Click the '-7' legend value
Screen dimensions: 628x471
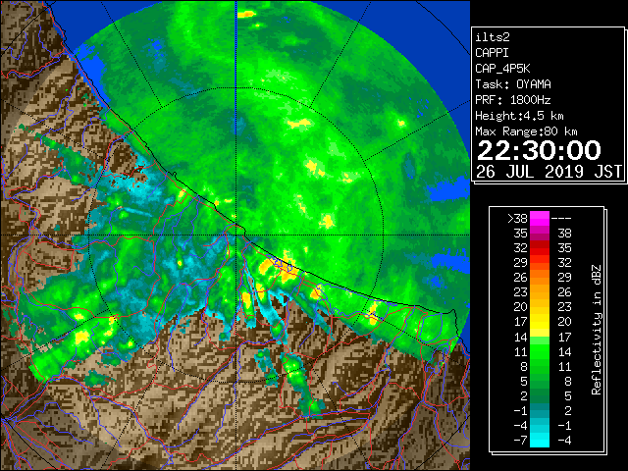[520, 441]
